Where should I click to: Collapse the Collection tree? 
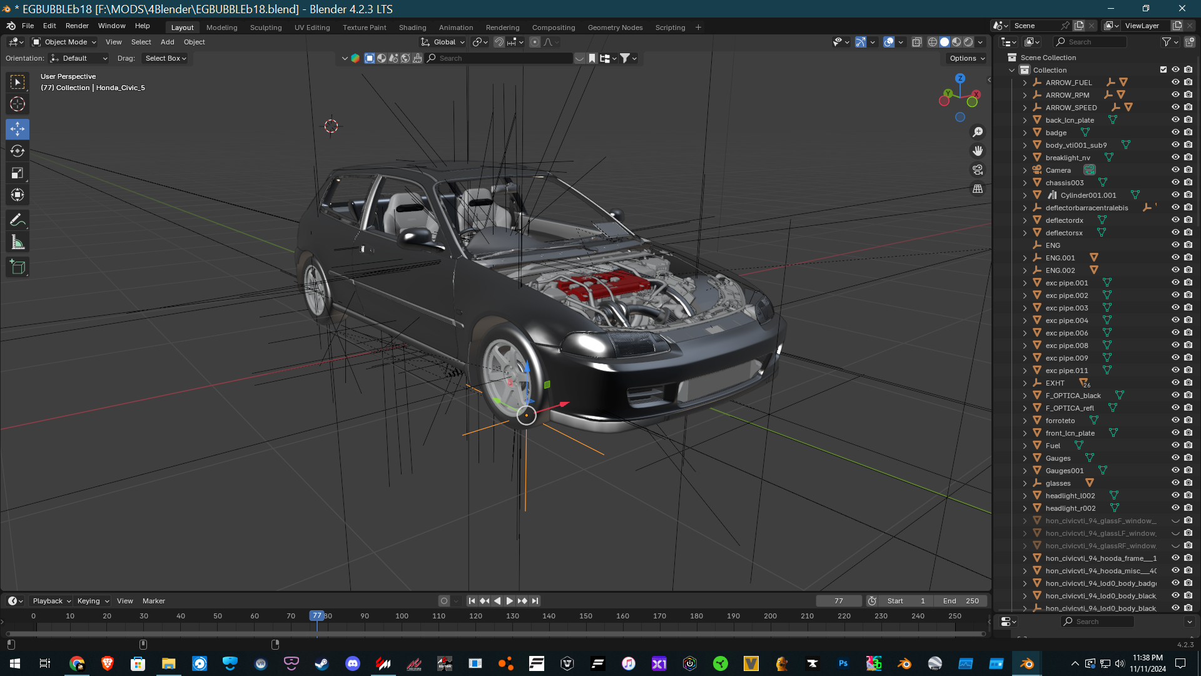pos(1012,70)
